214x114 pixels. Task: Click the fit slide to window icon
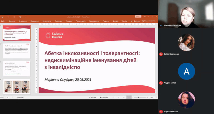tap(156, 97)
